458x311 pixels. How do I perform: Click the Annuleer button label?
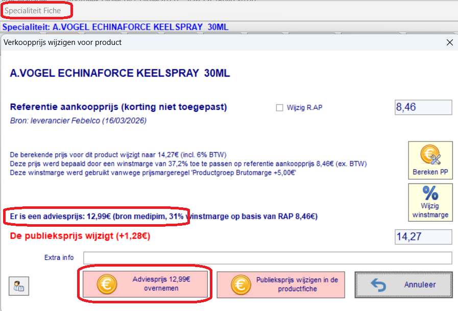(420, 285)
